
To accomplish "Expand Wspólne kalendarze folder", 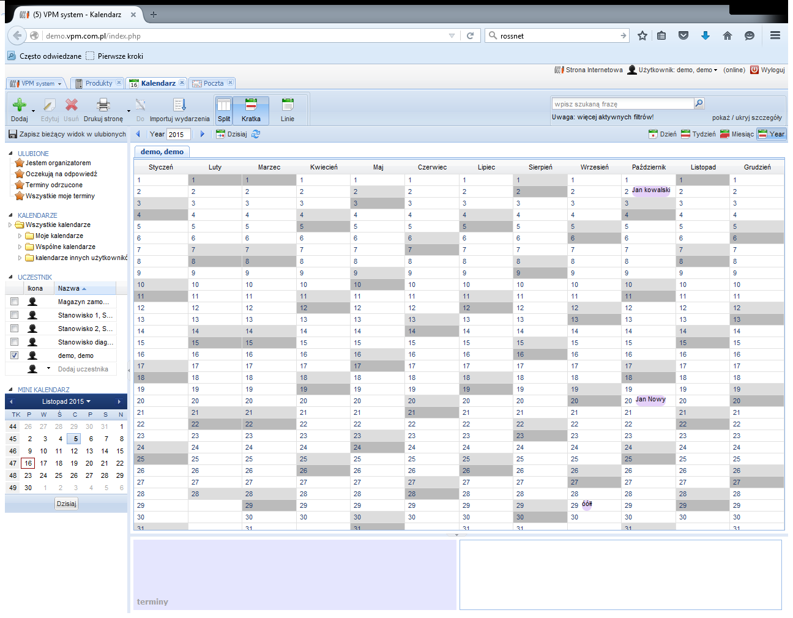I will (x=20, y=247).
